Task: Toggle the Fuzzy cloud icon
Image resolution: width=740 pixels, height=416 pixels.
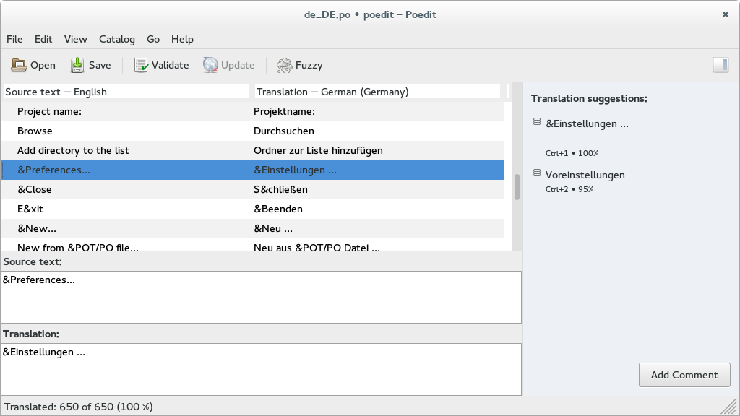Action: tap(285, 66)
